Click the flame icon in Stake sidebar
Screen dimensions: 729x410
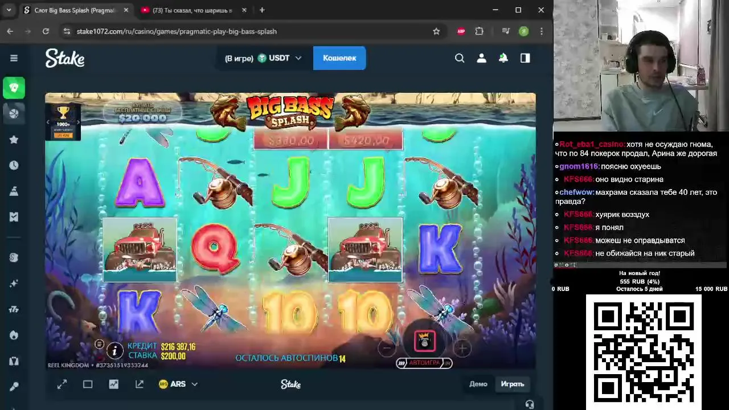click(x=14, y=335)
